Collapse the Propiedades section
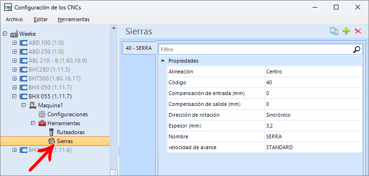Viewport: 369px width, 176px height. coord(162,61)
